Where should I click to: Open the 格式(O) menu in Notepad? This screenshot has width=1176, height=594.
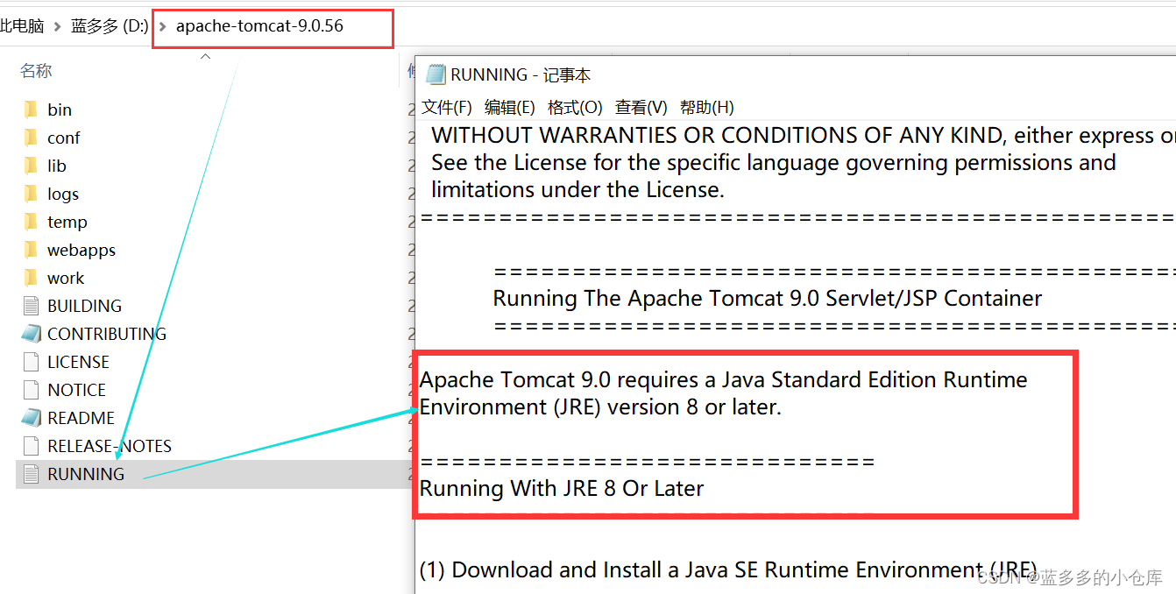click(575, 107)
